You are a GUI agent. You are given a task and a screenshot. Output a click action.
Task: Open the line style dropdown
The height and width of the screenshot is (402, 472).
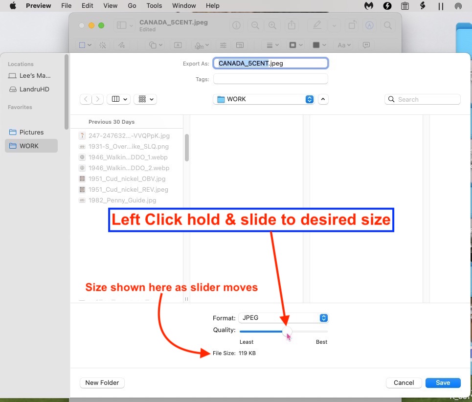(273, 45)
